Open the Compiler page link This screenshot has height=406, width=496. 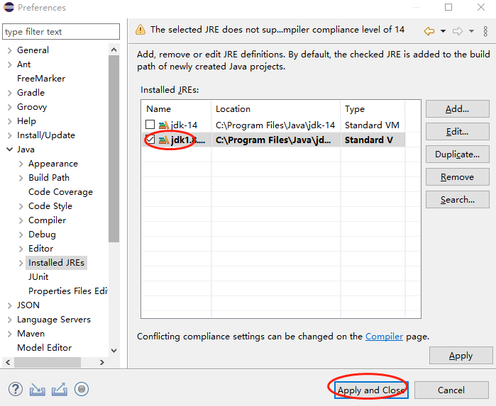pos(384,337)
